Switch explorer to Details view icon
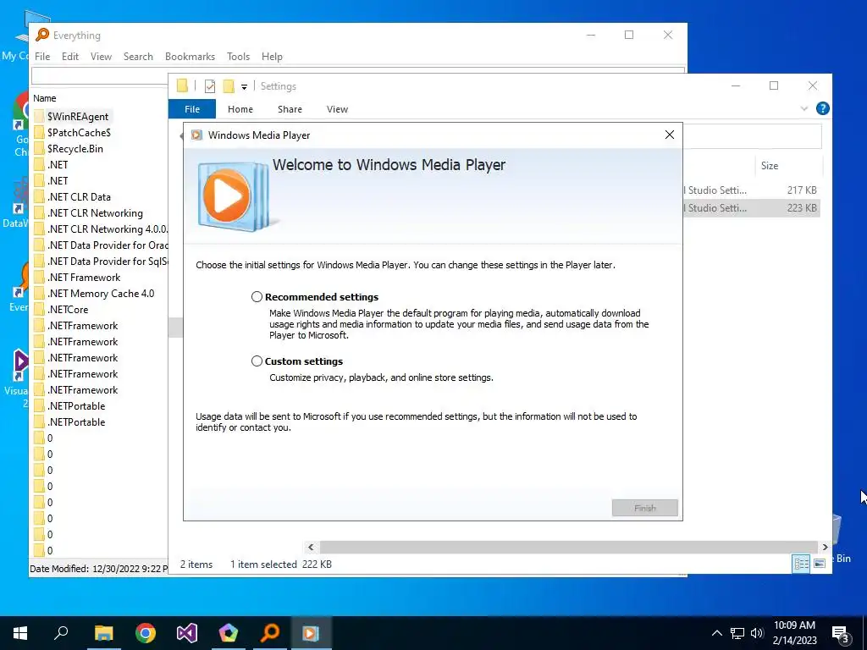This screenshot has height=650, width=867. 801,563
